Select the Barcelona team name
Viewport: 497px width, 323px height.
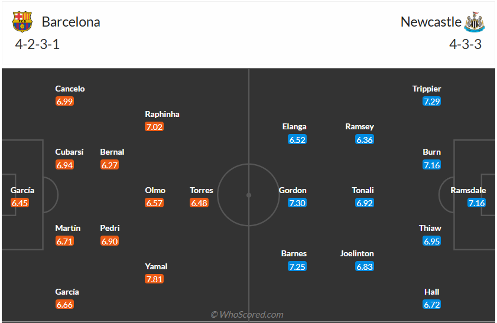click(71, 22)
